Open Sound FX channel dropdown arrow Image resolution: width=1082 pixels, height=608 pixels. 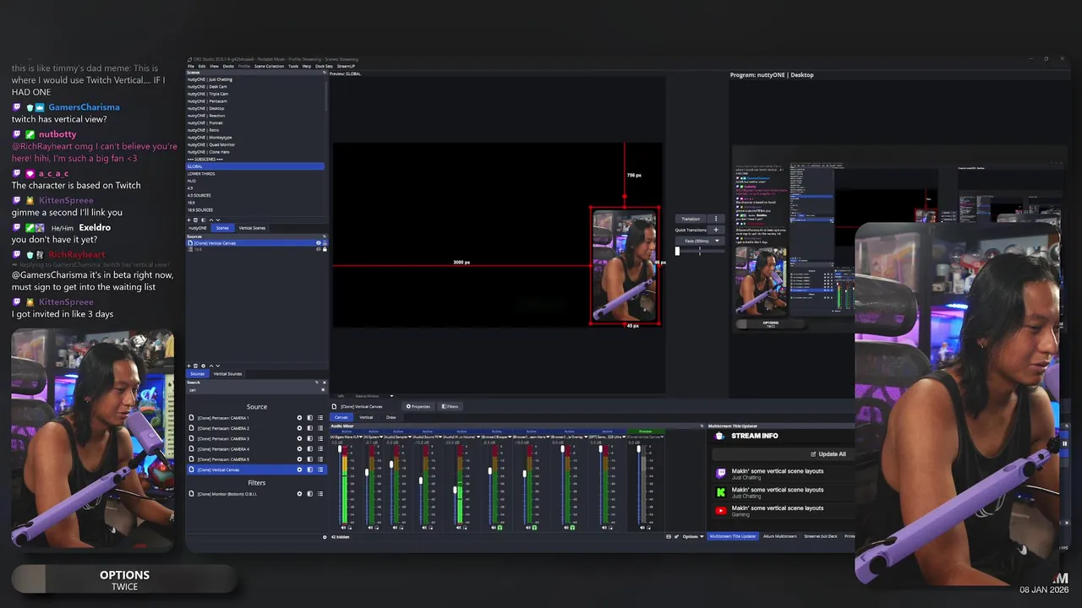tap(440, 437)
